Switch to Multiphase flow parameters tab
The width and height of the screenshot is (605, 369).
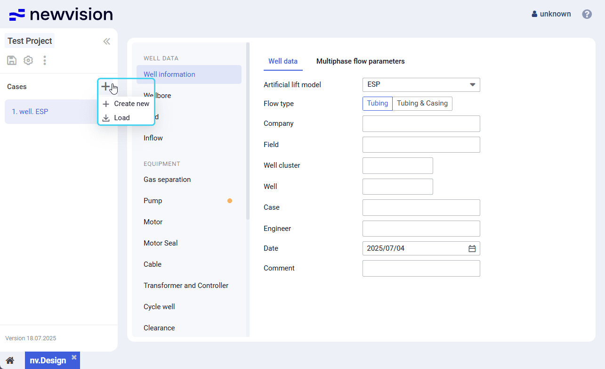[360, 61]
